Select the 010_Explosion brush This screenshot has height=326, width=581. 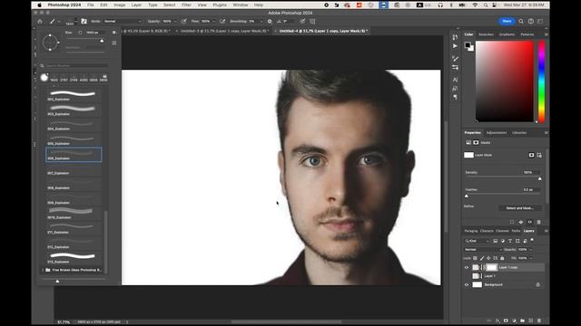pos(73,214)
